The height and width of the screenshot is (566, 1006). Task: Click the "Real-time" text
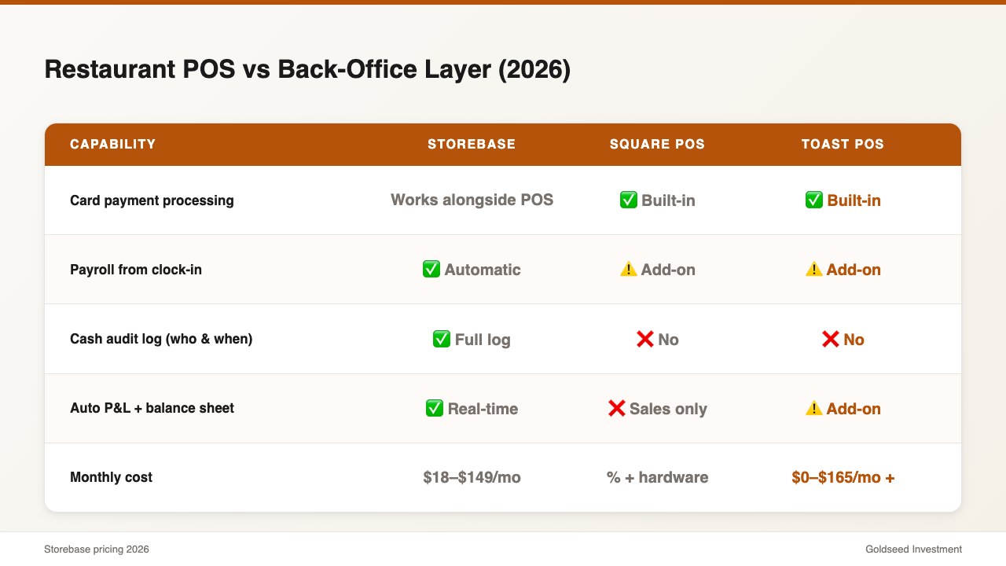coord(483,409)
